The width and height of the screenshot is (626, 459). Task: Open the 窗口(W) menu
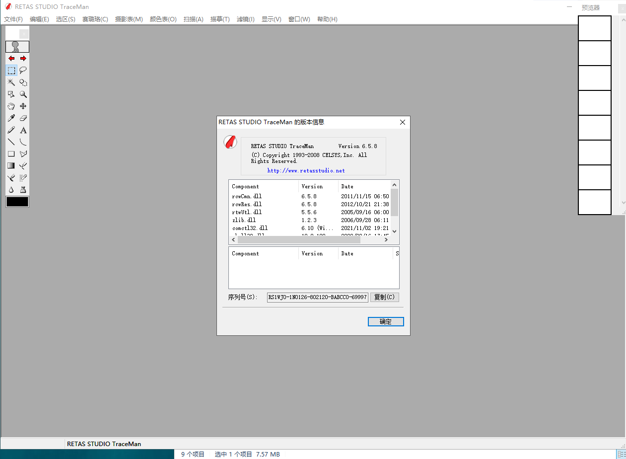299,19
